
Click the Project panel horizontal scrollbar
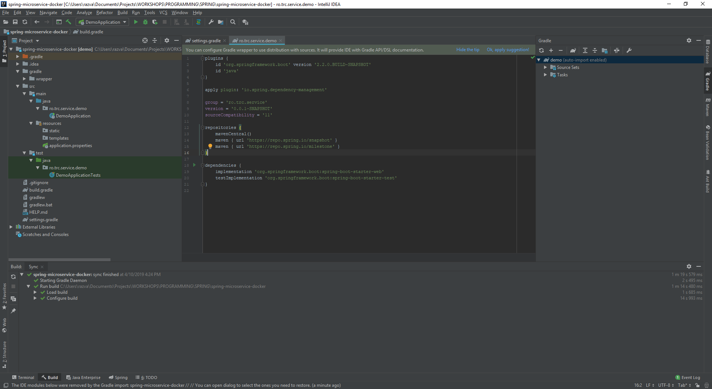(x=59, y=260)
